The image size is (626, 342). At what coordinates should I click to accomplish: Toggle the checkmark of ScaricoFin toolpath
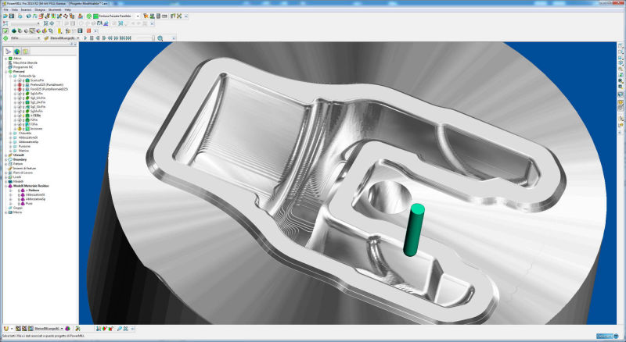tap(19, 80)
